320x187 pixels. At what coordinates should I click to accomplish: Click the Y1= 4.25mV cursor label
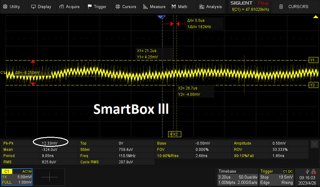click(147, 57)
